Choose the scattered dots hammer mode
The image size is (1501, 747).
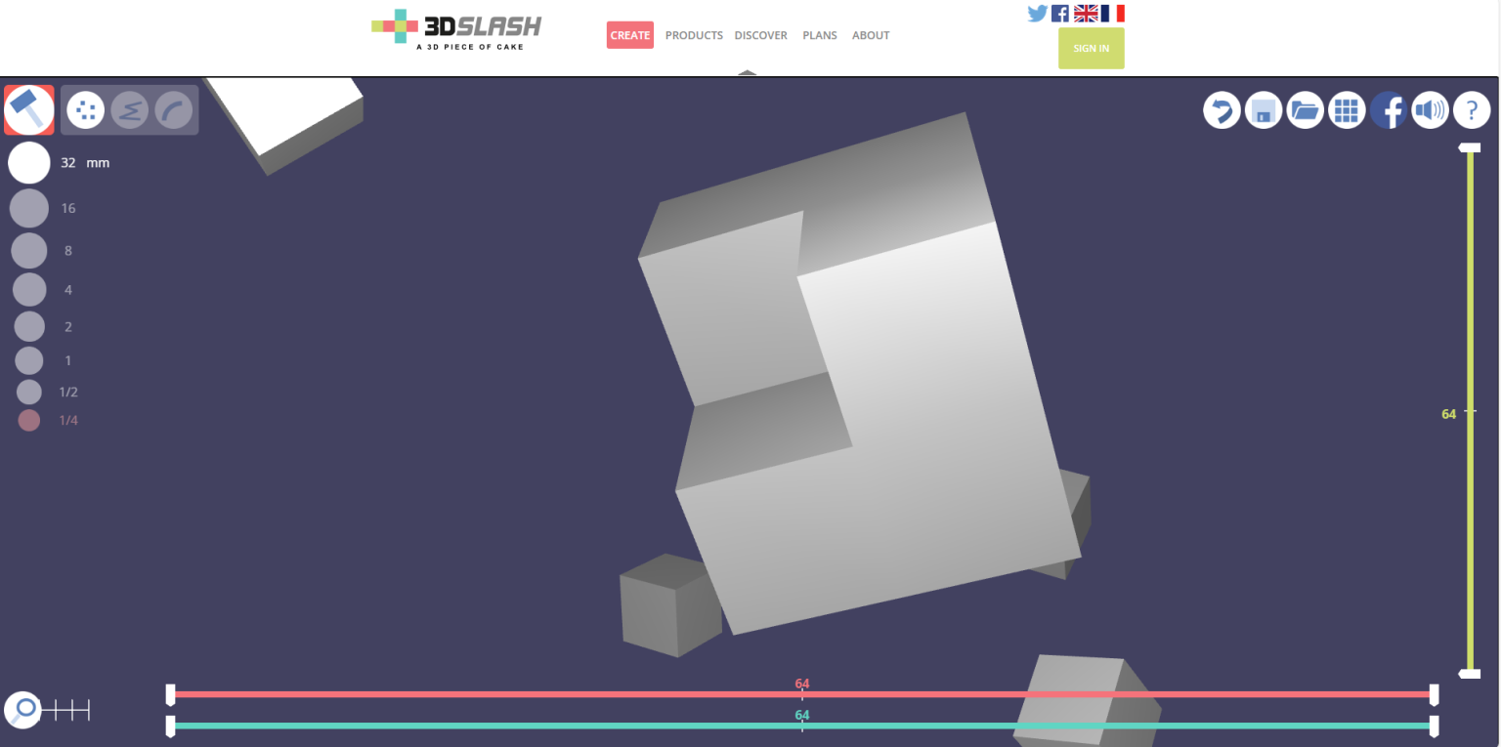[x=86, y=109]
